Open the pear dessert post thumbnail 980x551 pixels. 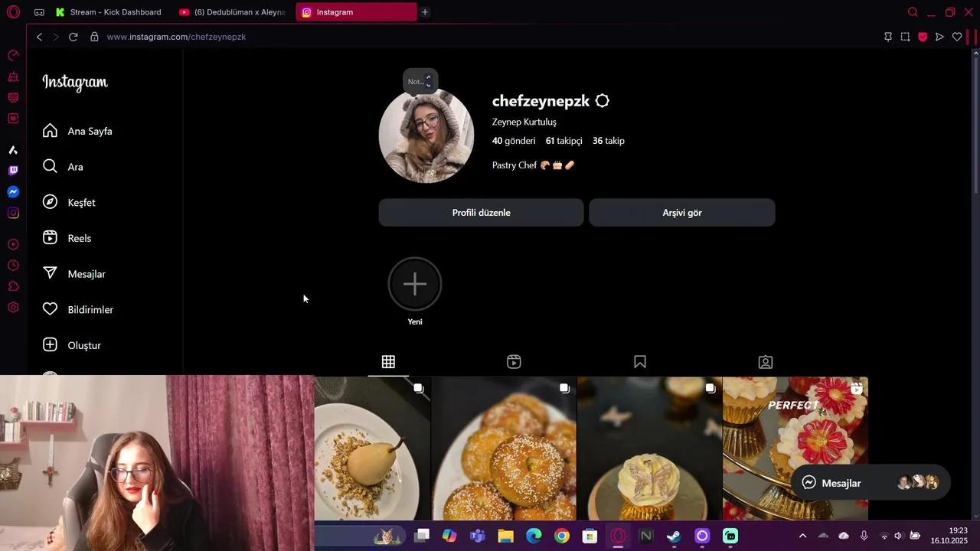tap(373, 448)
